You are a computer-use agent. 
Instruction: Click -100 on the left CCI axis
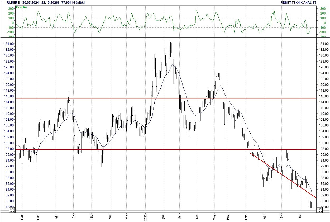(10, 27)
